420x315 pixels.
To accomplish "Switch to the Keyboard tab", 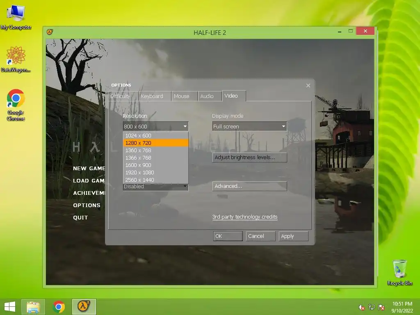I will click(x=155, y=96).
